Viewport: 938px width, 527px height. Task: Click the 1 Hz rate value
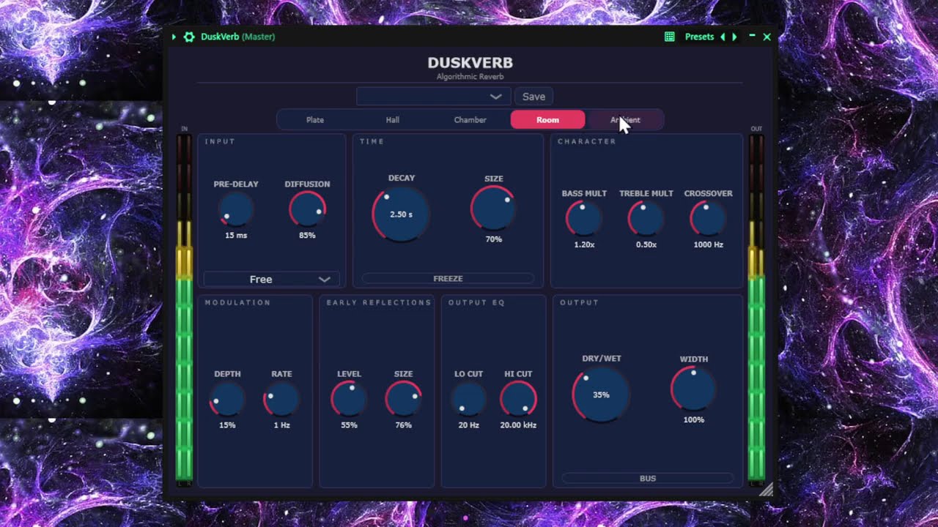pyautogui.click(x=281, y=425)
